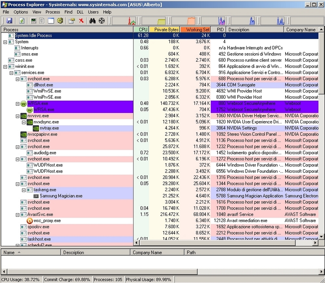325x283 pixels.
Task: Sort lower pane by Name column header
Action: (x=31, y=253)
